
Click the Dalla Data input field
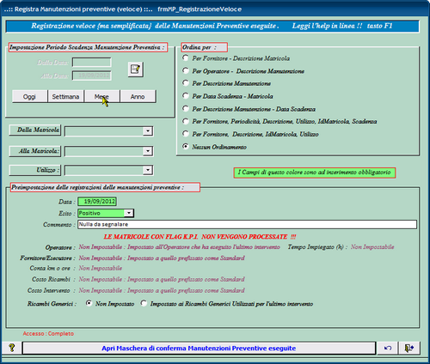click(x=92, y=62)
